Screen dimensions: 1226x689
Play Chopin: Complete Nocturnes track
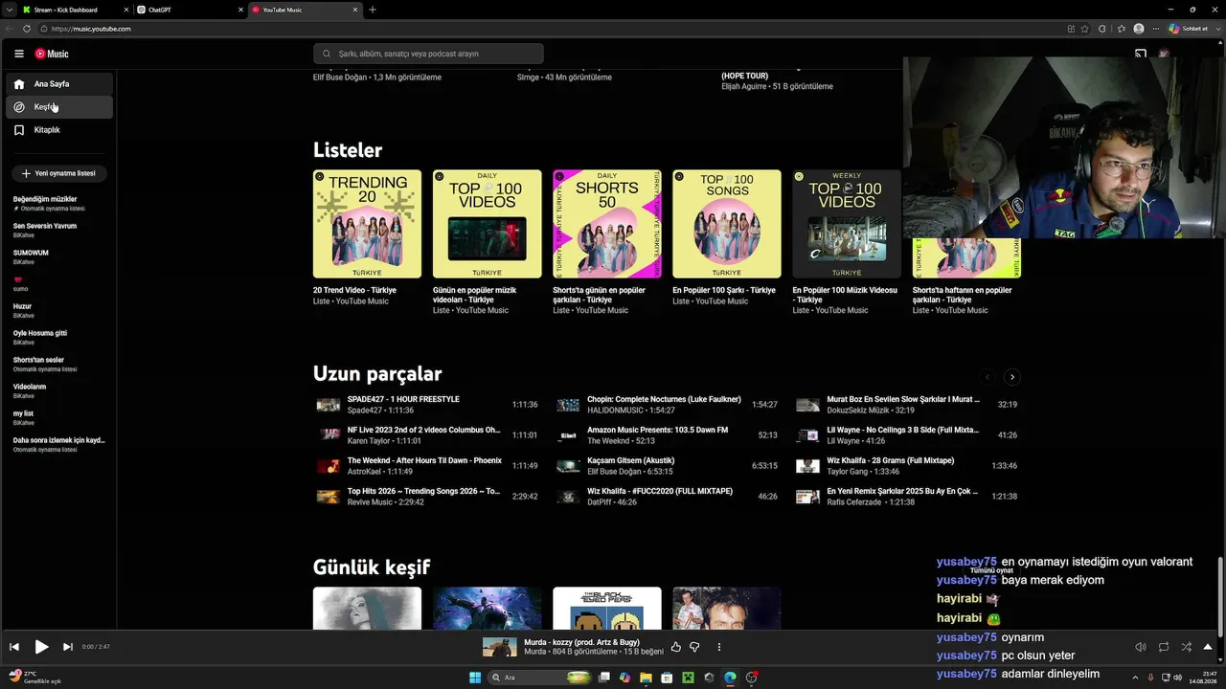[x=667, y=405]
